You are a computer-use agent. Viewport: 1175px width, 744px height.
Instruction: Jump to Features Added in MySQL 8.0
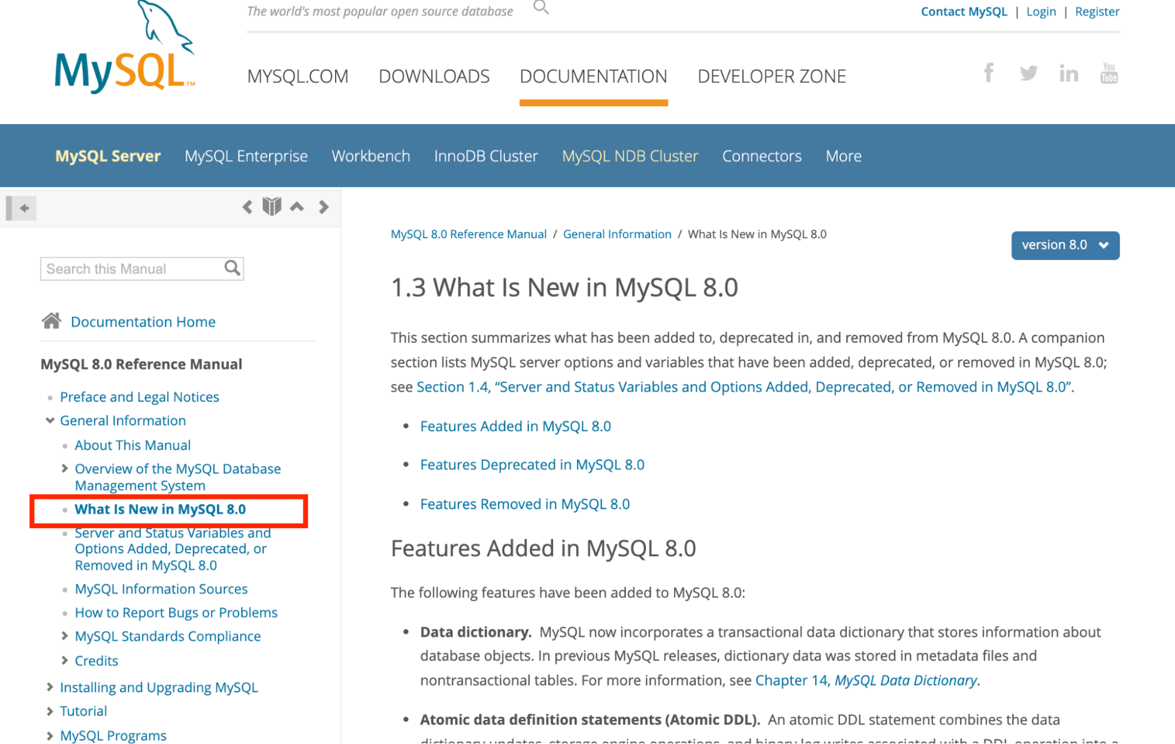515,426
